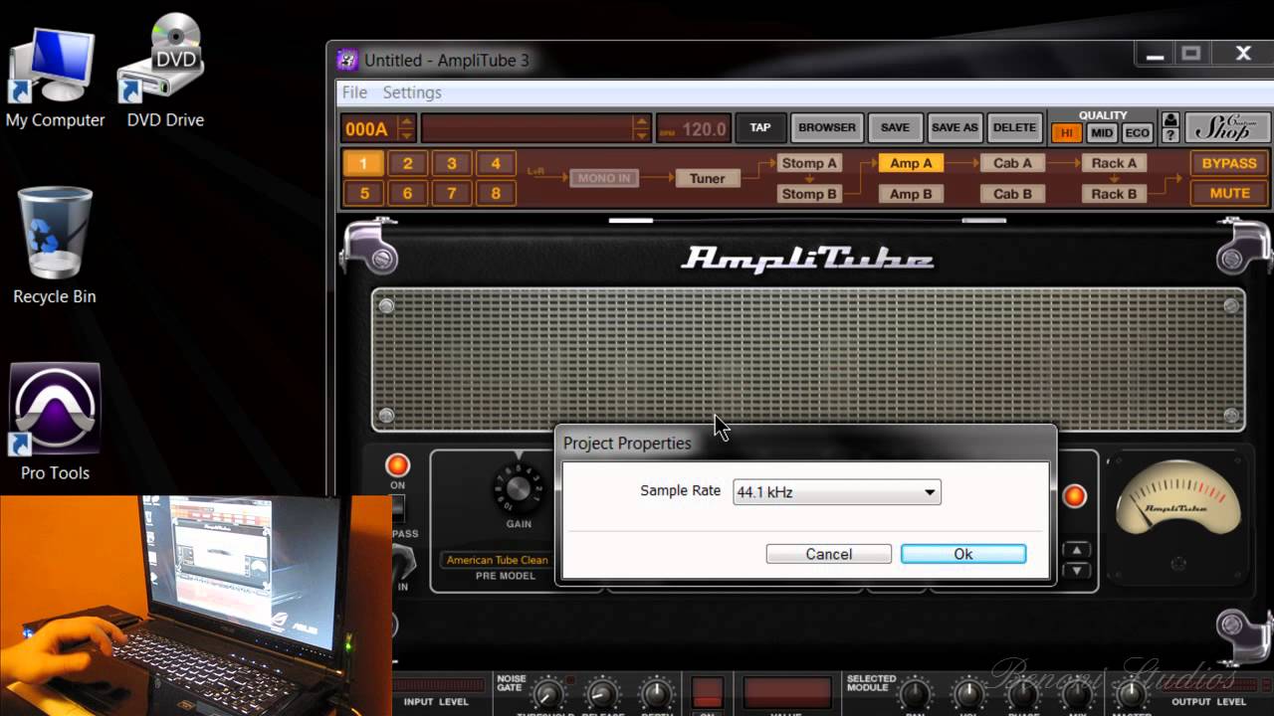Open the preset name list arrows
1274x716 pixels.
coord(642,128)
